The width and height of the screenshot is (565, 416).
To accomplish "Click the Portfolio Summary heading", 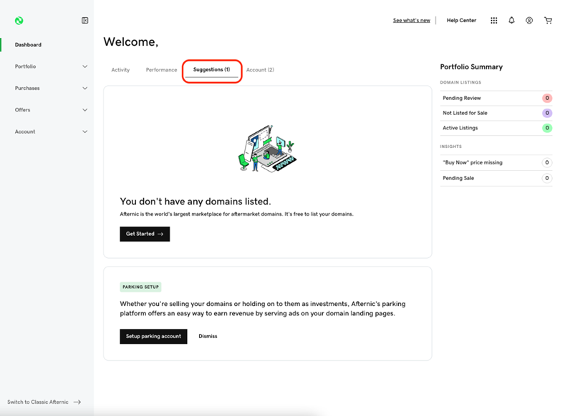I will pos(471,67).
